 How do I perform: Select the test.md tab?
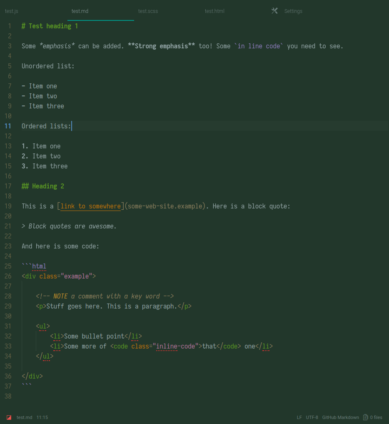point(80,11)
